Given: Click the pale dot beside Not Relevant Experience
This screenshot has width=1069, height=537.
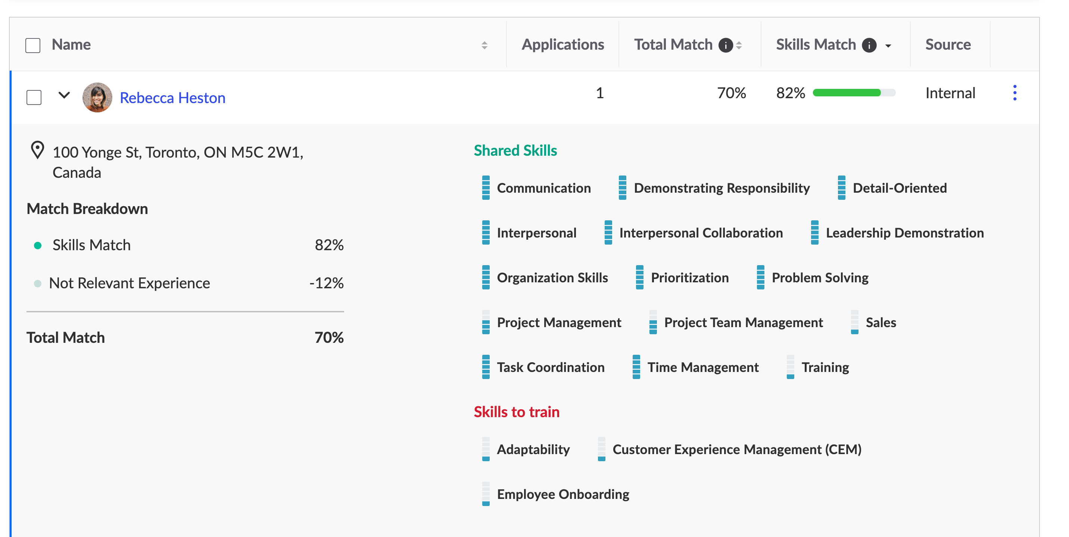Looking at the screenshot, I should click(37, 283).
